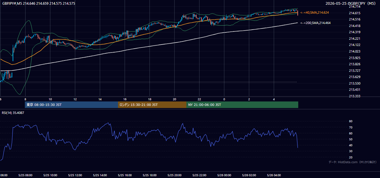Click price axis value 213.530

pos(354,83)
